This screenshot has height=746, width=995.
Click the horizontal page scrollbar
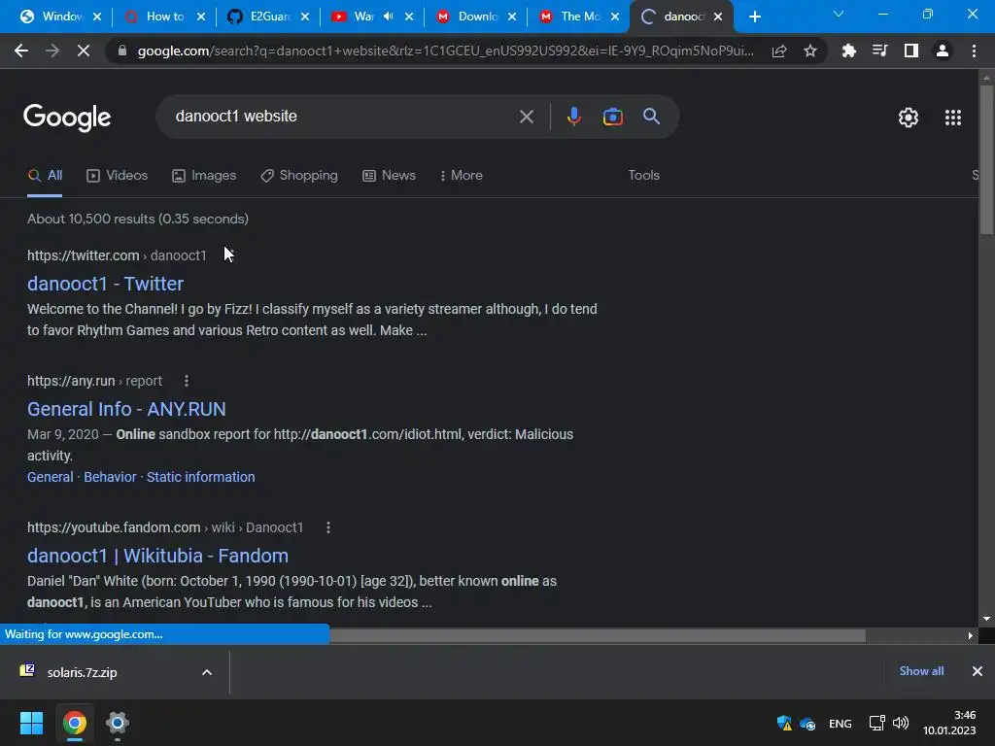click(598, 635)
